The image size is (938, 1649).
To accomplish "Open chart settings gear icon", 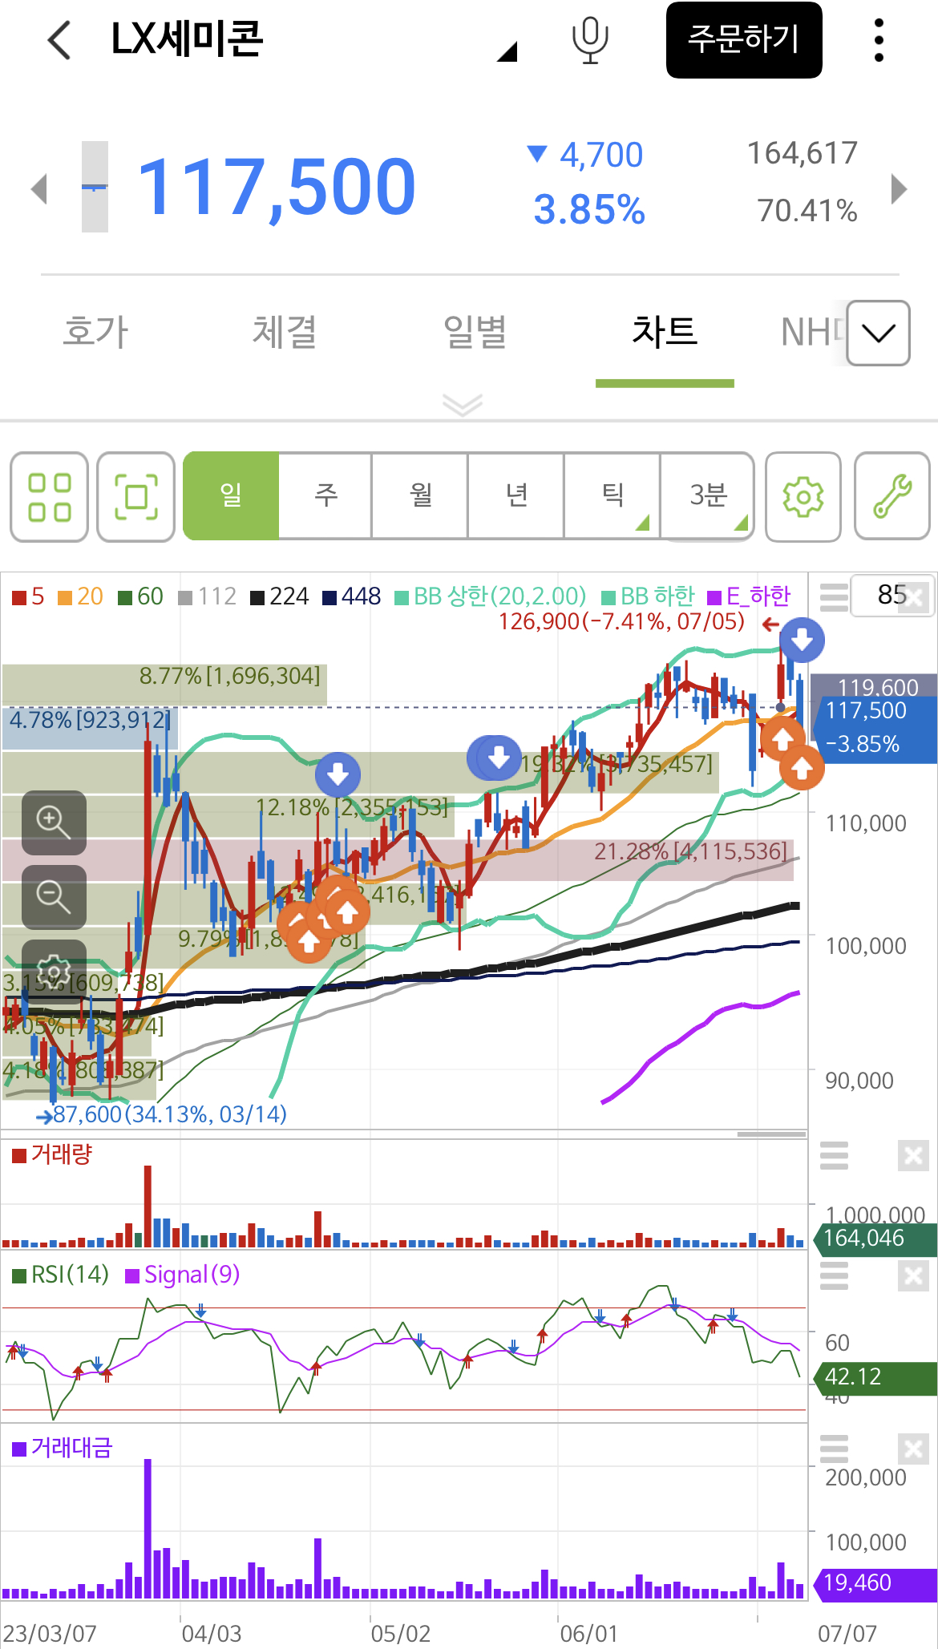I will (x=803, y=497).
